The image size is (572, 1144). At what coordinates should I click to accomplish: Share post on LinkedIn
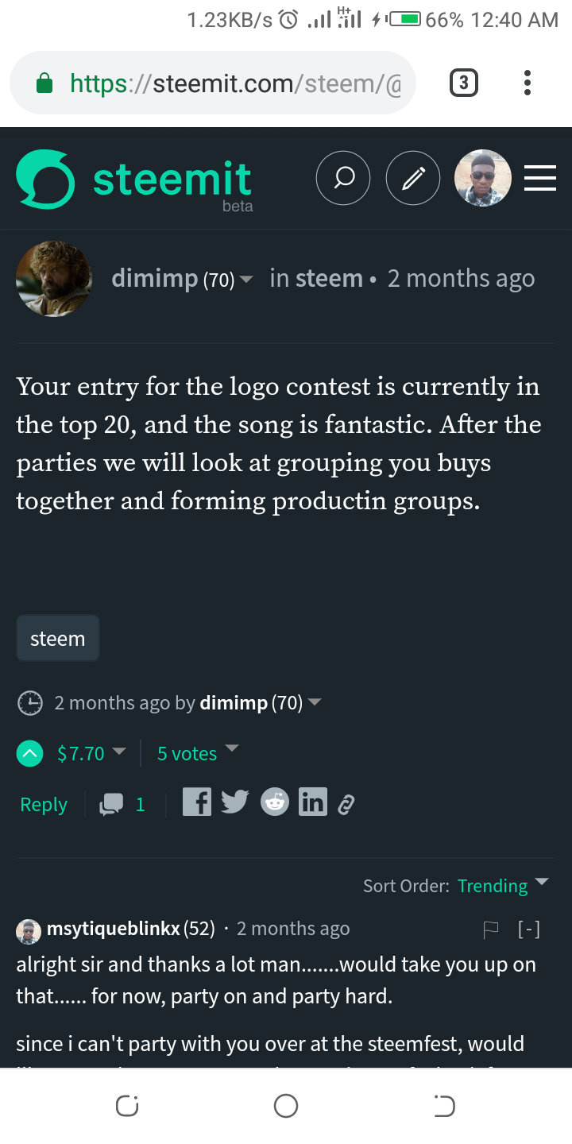312,802
